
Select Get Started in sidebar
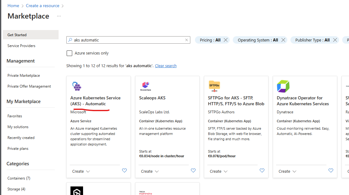point(31,35)
